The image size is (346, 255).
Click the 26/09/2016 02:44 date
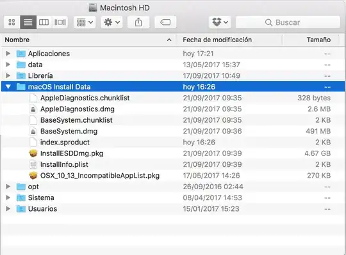click(x=213, y=187)
